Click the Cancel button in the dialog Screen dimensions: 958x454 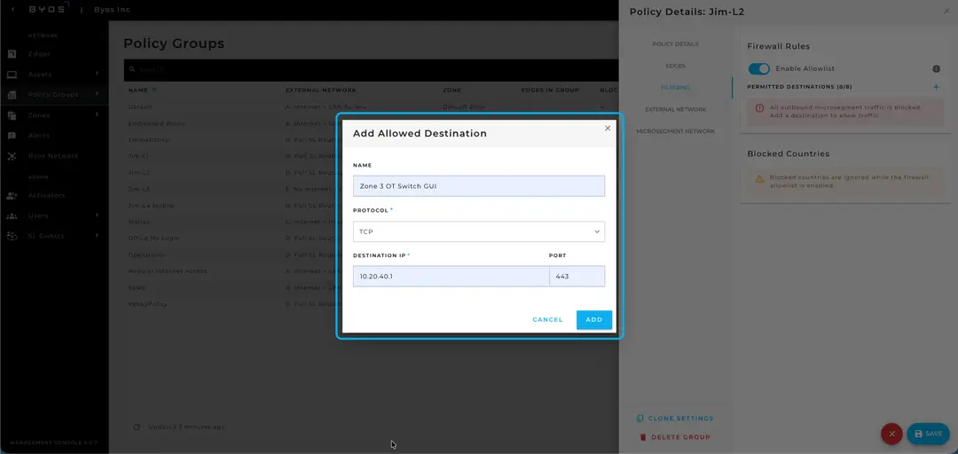(x=547, y=319)
